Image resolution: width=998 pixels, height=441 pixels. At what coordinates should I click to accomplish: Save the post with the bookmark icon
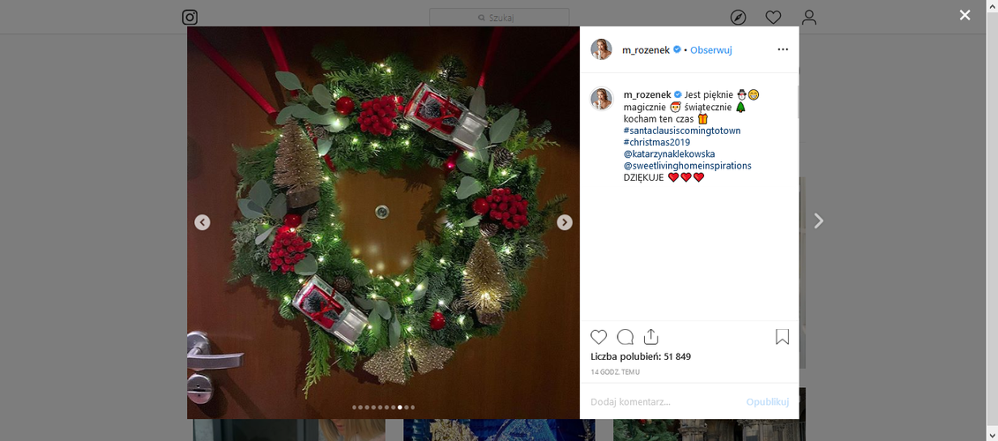click(x=782, y=337)
